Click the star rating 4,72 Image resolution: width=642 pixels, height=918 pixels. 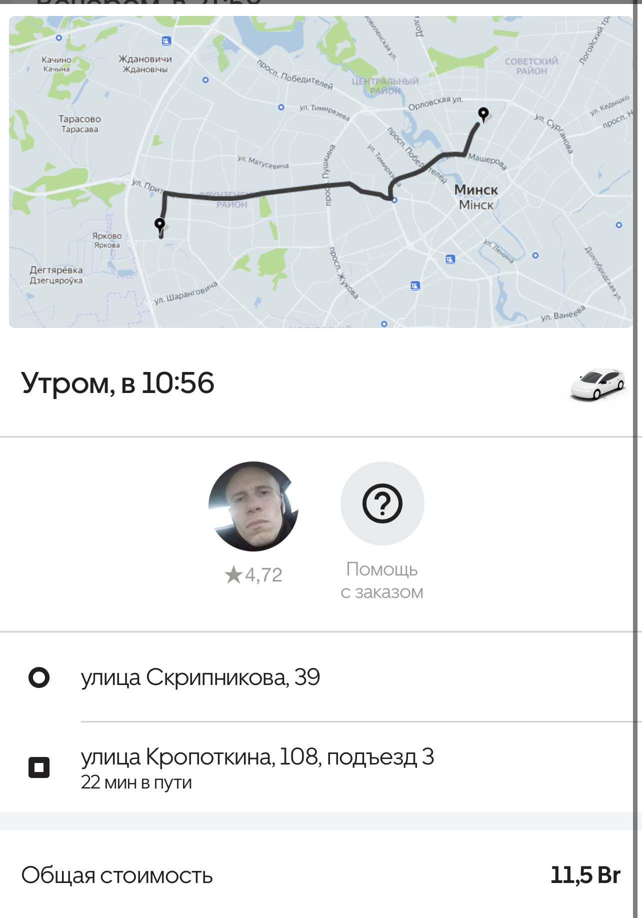253,575
